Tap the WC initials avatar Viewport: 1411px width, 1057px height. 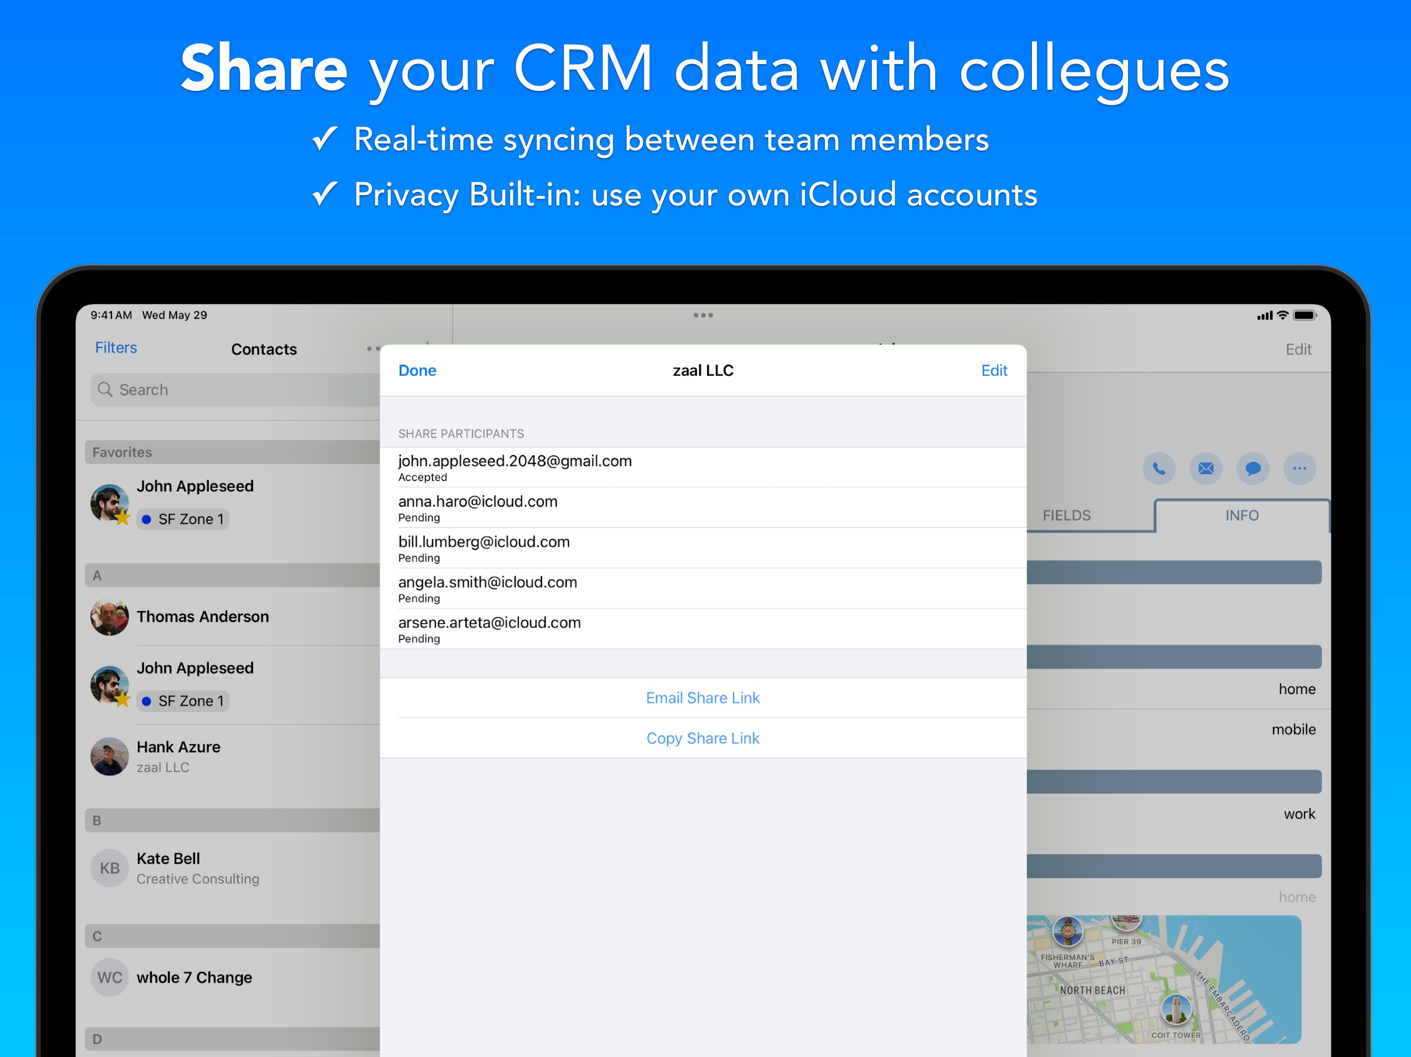(109, 978)
